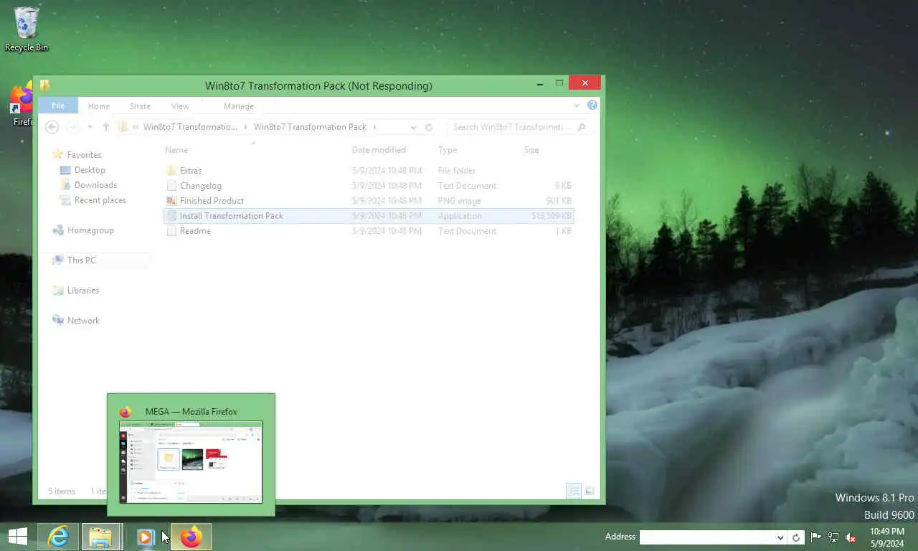Select Downloads in navigation pane
This screenshot has height=551, width=918.
pos(95,185)
